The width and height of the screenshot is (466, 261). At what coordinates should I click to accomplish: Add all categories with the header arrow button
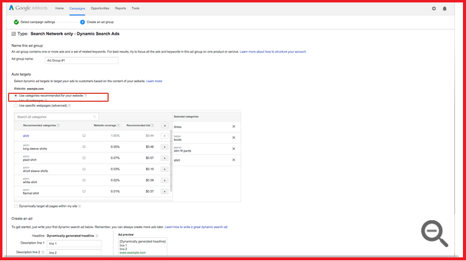coord(164,125)
